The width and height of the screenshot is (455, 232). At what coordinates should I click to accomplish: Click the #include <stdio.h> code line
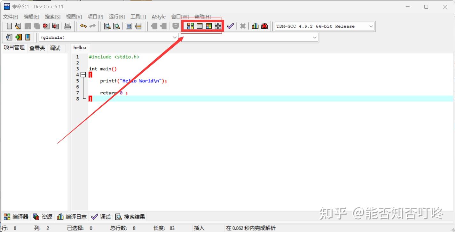[114, 57]
